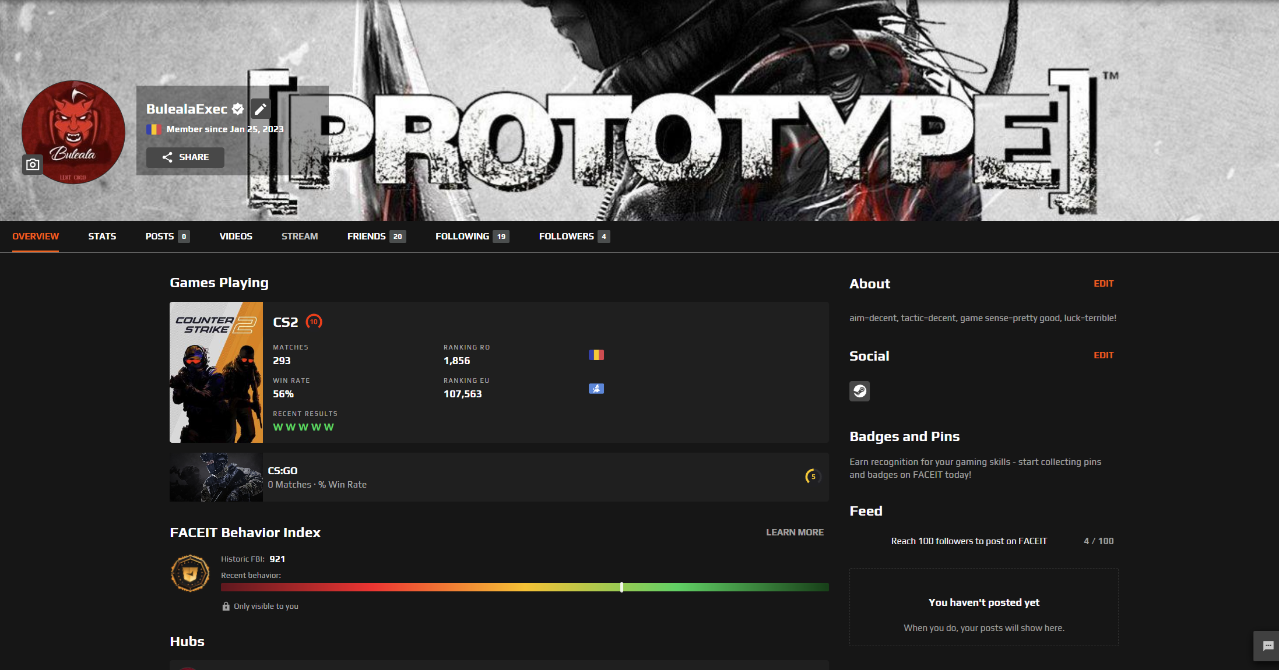
Task: Click the CS:GO level 5 skill icon
Action: pos(813,477)
